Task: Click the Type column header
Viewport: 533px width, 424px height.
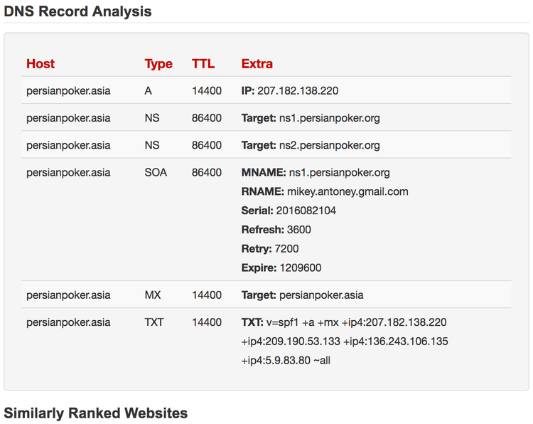Action: 158,64
